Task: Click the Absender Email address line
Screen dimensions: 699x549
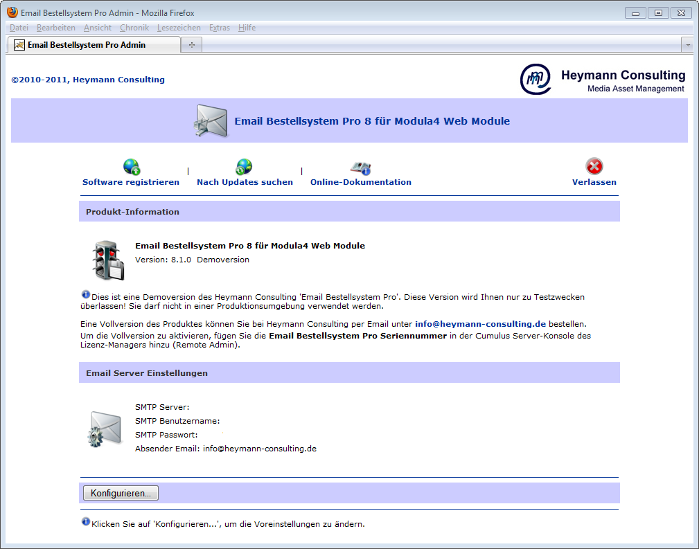Action: point(226,449)
